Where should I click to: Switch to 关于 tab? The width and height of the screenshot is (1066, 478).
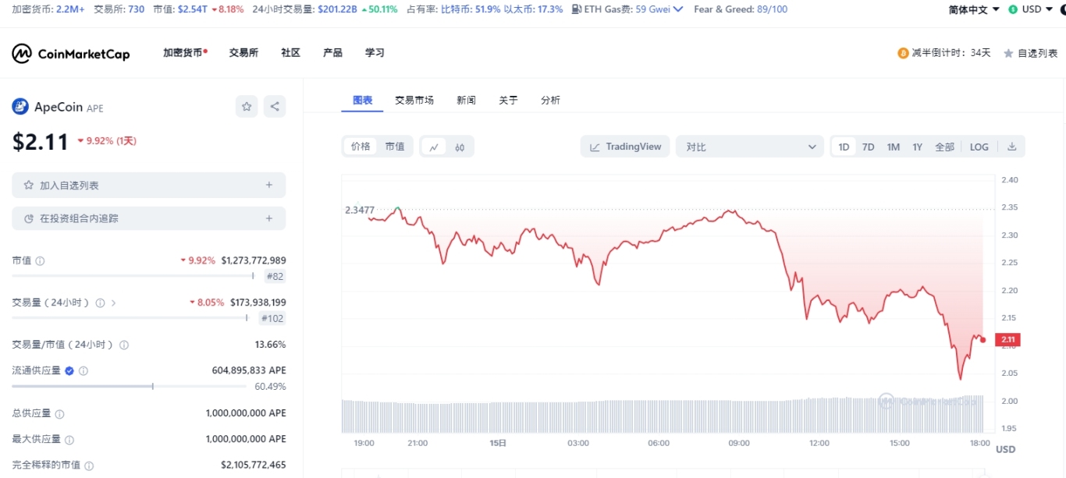[x=509, y=101]
